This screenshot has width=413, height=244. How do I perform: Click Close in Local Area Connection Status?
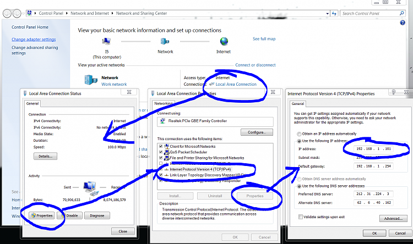coord(123,231)
